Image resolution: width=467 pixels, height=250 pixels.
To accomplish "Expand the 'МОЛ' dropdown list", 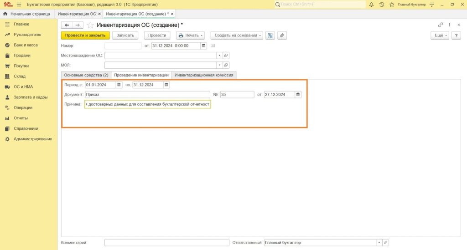I will click(219, 65).
